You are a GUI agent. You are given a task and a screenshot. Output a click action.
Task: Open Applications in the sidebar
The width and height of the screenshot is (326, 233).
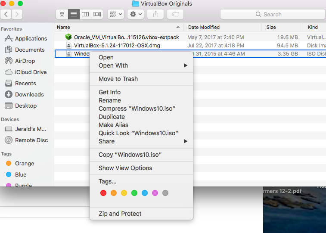tap(26, 38)
